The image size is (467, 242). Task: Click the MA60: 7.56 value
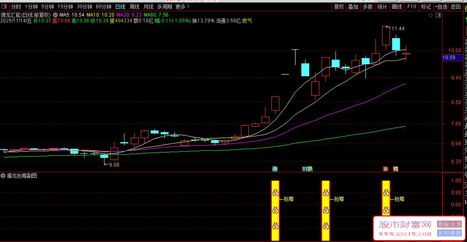(156, 14)
